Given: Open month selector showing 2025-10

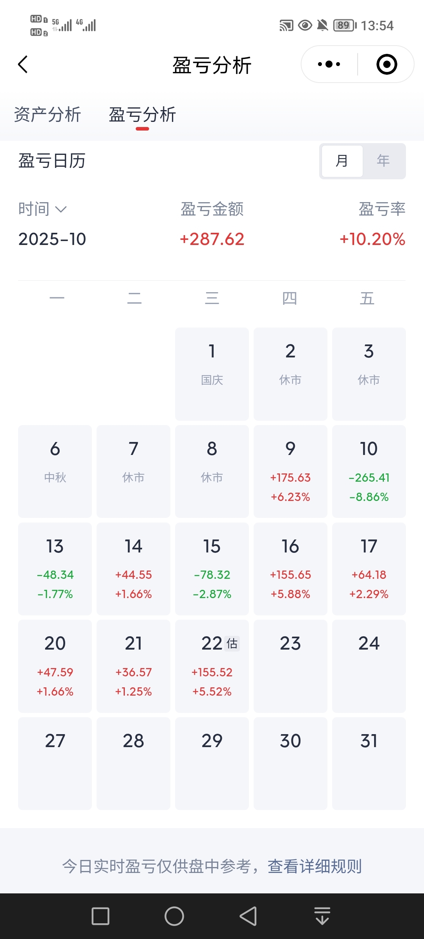Looking at the screenshot, I should [x=52, y=239].
